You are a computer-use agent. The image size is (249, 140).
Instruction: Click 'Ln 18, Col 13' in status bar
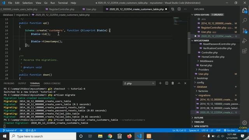point(179,130)
